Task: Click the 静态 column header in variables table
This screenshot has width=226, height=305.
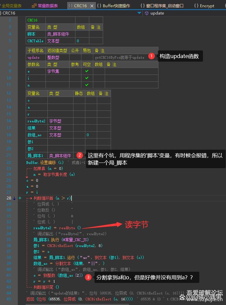Action: [79, 93]
